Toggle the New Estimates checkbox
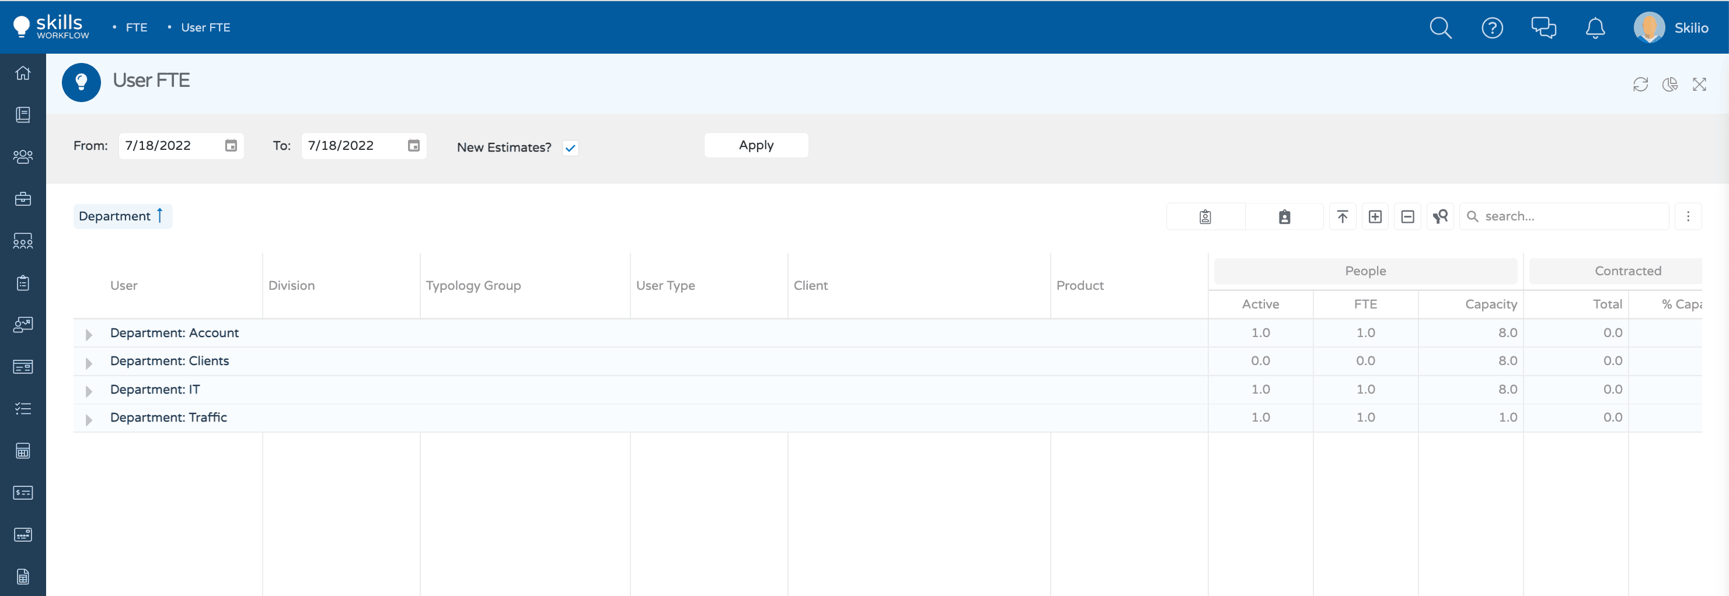The image size is (1729, 596). (x=570, y=148)
